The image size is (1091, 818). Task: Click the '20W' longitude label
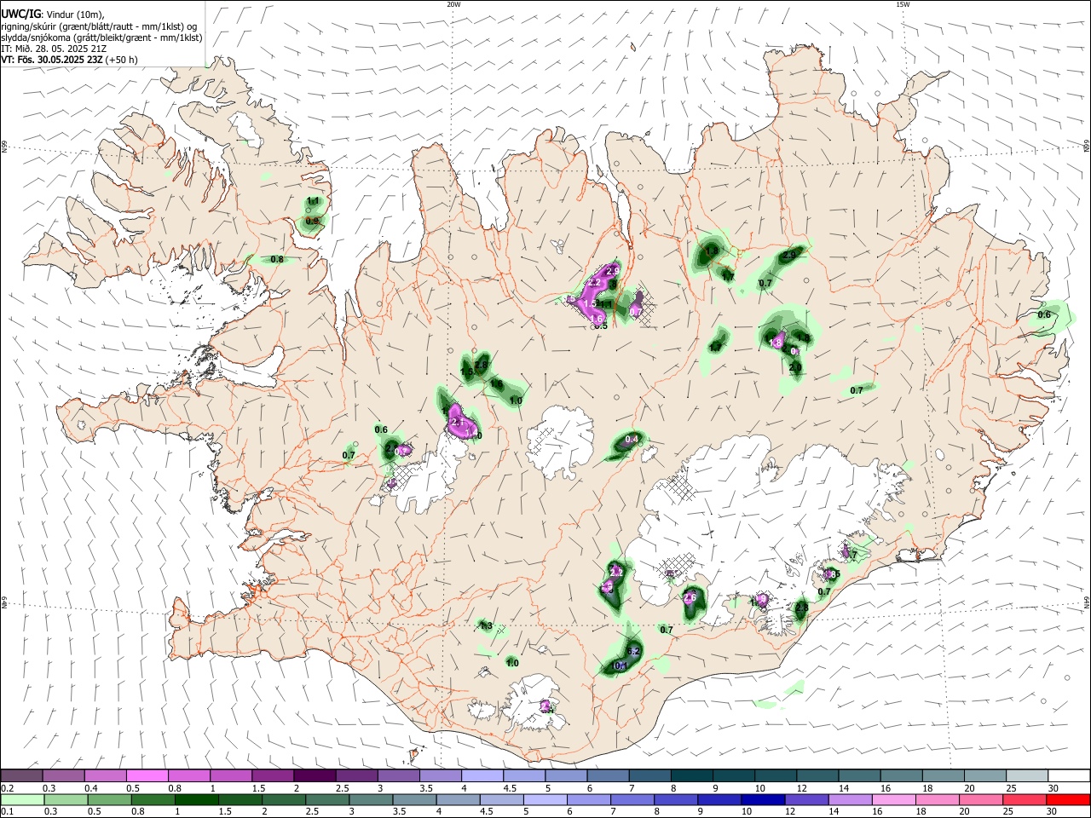point(454,4)
